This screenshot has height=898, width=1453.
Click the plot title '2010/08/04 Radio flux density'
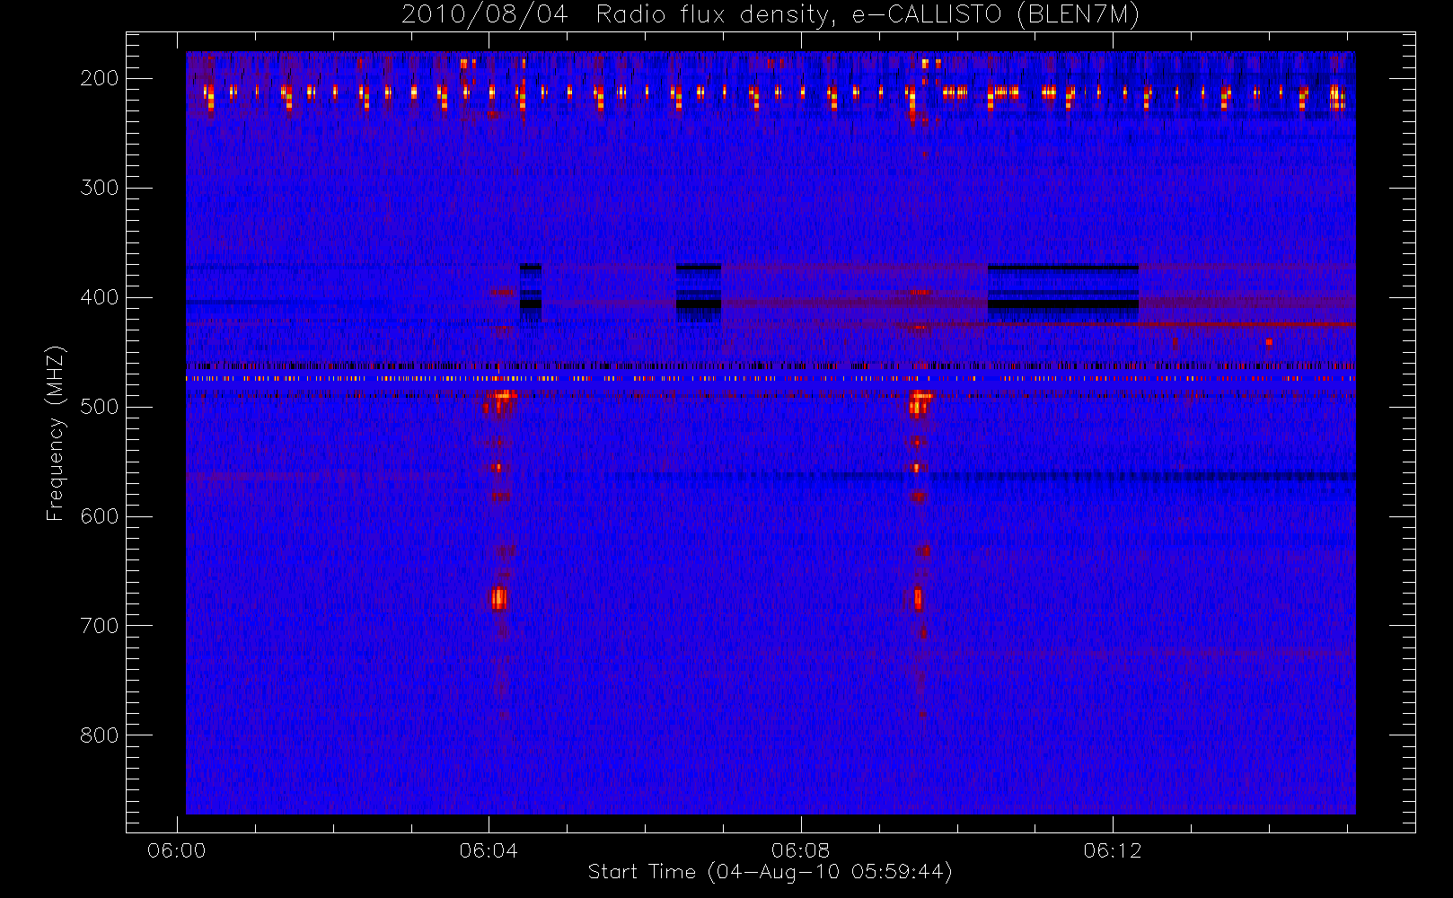click(770, 15)
